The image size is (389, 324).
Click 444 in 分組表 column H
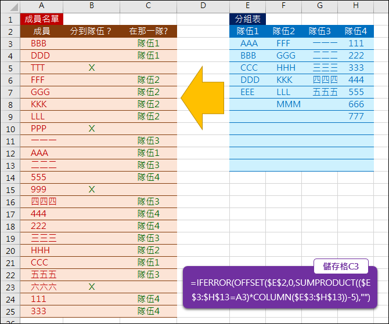356,80
